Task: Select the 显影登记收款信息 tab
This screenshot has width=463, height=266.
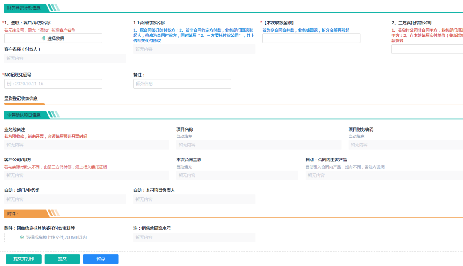Action: click(x=21, y=99)
